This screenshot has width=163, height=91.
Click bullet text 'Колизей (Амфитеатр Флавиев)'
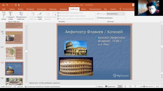(x=112, y=39)
